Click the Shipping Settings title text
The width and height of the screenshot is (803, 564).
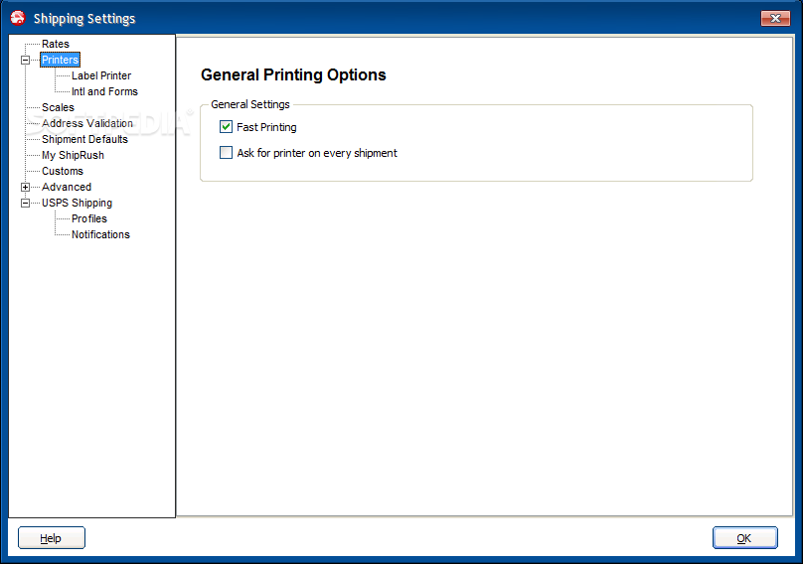[84, 19]
